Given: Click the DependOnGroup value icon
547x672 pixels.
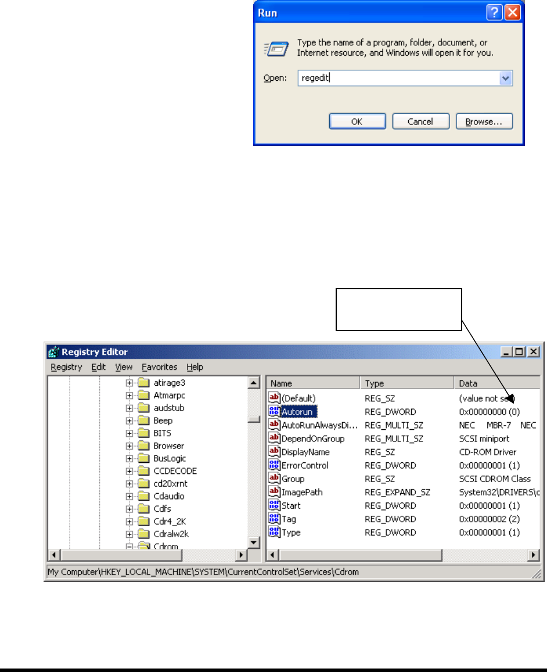Looking at the screenshot, I should point(274,438).
